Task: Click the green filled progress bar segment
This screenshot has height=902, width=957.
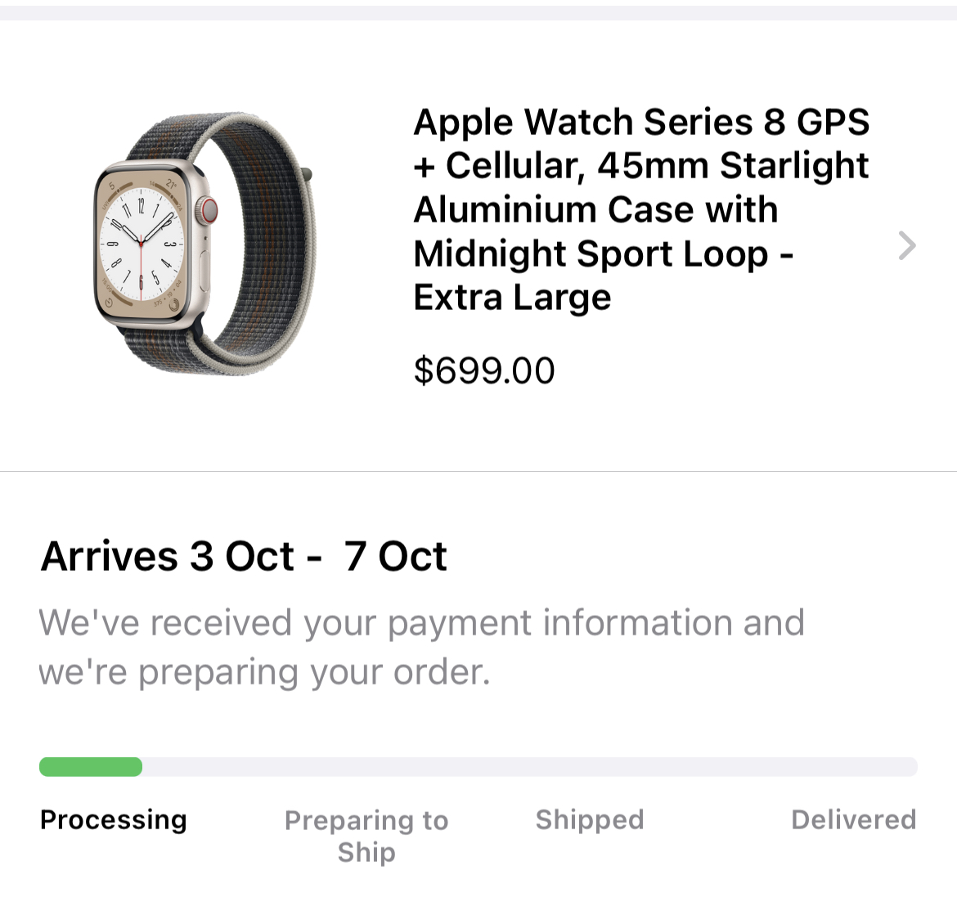Action: 91,767
